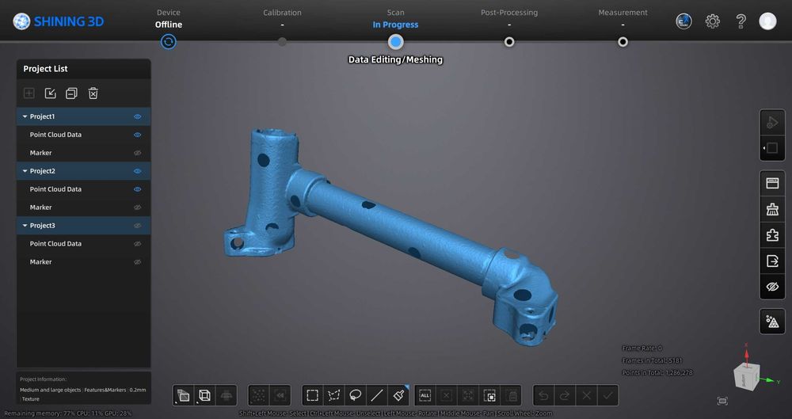Show Project3 using its eye icon
Image resolution: width=792 pixels, height=419 pixels.
click(x=137, y=226)
